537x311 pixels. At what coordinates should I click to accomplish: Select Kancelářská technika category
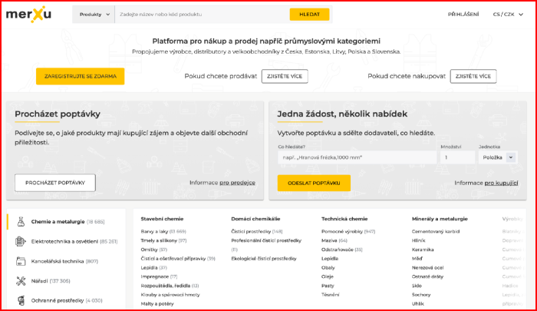66,261
